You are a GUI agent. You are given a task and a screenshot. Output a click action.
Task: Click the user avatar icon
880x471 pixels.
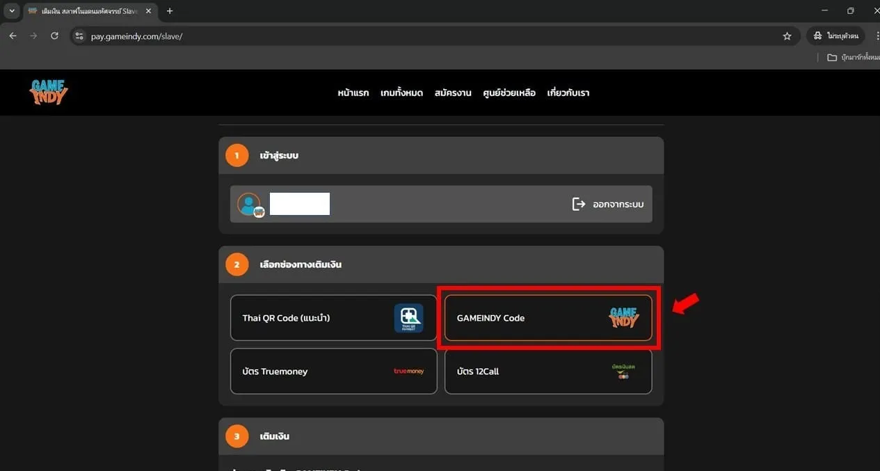point(250,205)
